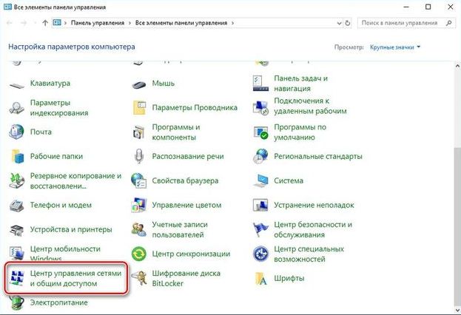
Task: Expand chevron after Панель управления breadcrumb
Action: pos(129,23)
